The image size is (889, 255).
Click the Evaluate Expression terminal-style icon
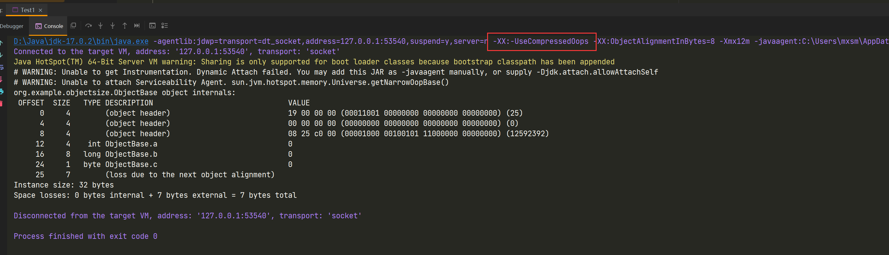point(152,25)
